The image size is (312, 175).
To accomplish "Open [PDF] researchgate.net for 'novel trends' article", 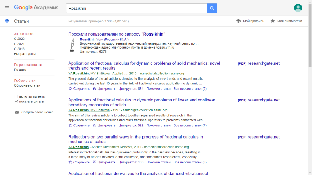I will pos(259,63).
